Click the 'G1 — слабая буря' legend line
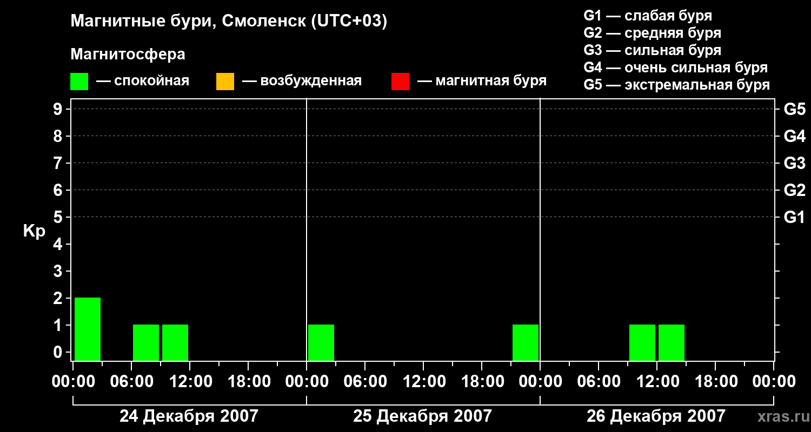Screen dimensions: 811x432 coord(648,16)
